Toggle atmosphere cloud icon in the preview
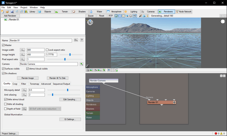 (x=120, y=16)
